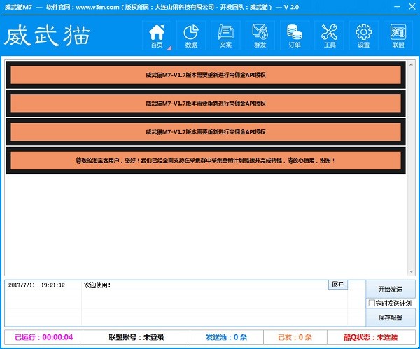Viewport: 420px width, 349px height.
Task: Click the scrollbar down arrow
Action: tap(411, 271)
